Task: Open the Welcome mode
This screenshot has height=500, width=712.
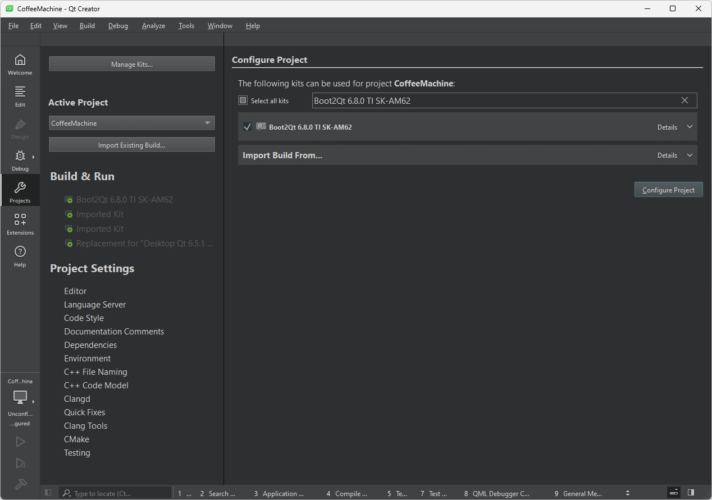Action: (x=20, y=64)
